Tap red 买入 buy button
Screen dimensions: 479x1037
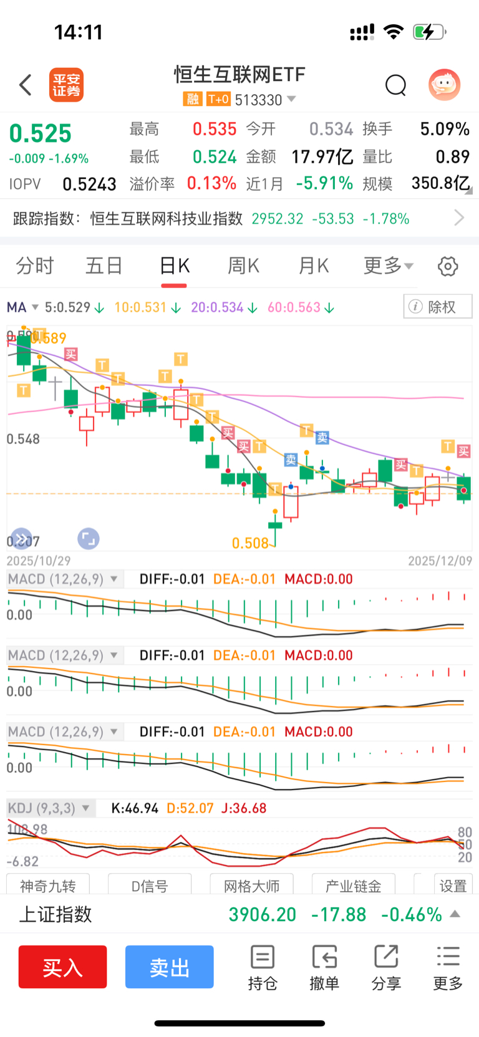62,967
